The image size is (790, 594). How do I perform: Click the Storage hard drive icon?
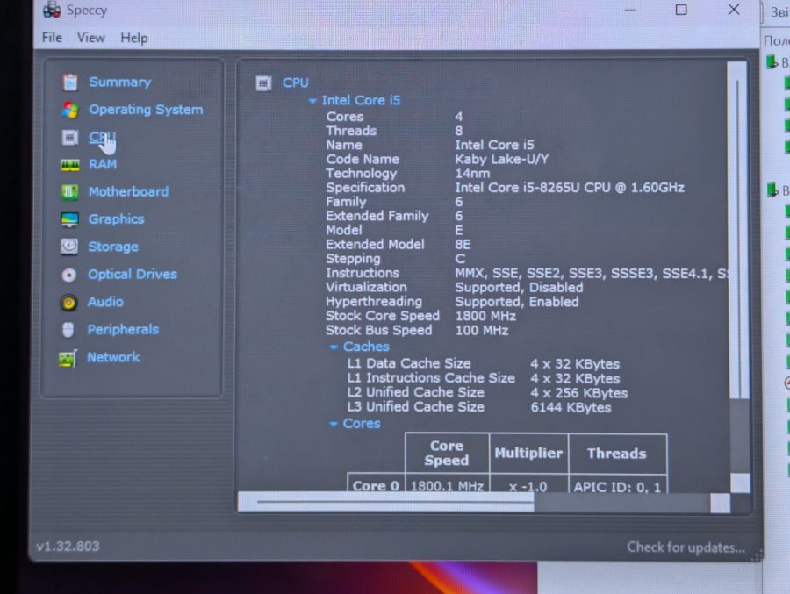[x=69, y=247]
